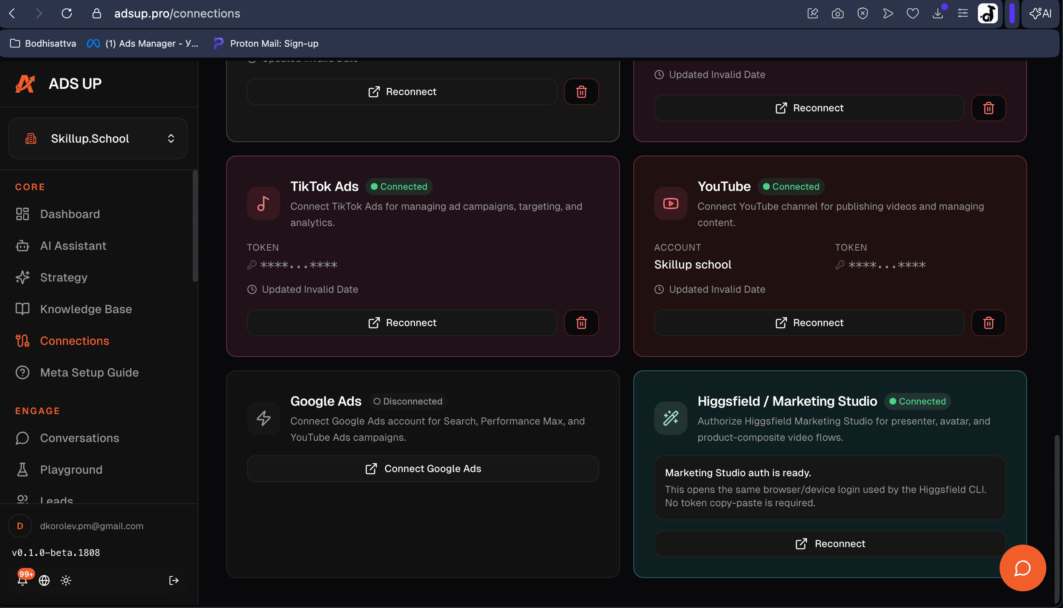
Task: Reload the adsup.pro page
Action: (67, 13)
